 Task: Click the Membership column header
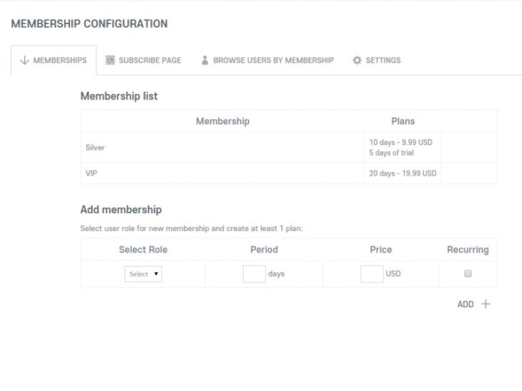tap(223, 121)
